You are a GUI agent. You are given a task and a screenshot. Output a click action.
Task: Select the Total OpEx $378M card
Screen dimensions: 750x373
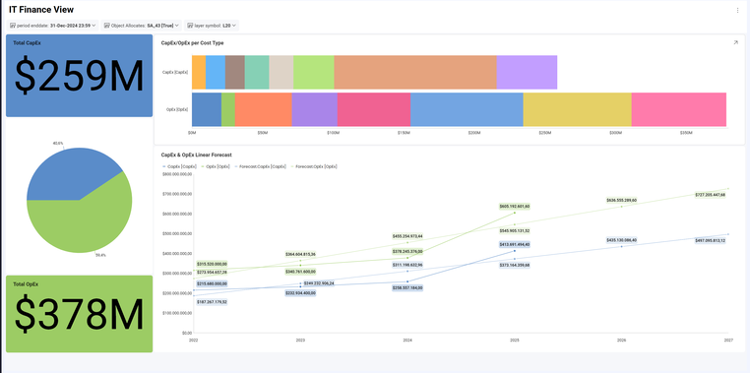coord(80,314)
